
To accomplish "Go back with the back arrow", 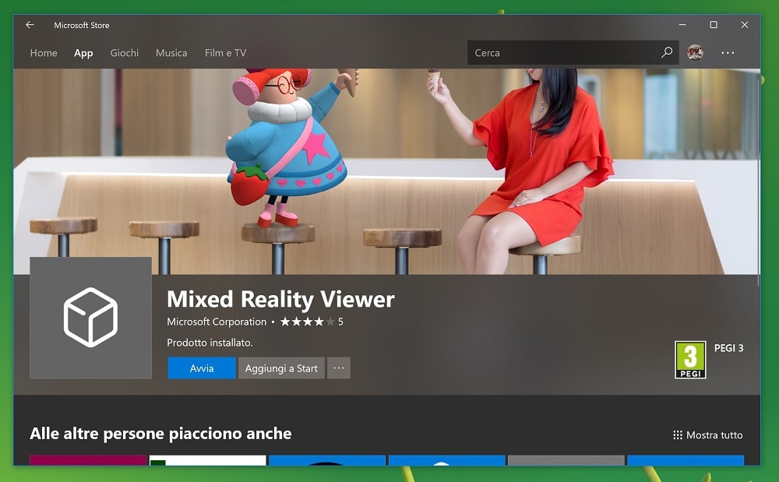I will 30,25.
